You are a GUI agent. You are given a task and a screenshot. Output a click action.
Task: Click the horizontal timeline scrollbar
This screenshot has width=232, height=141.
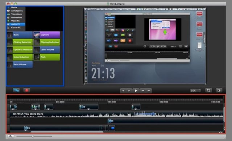tap(67, 132)
